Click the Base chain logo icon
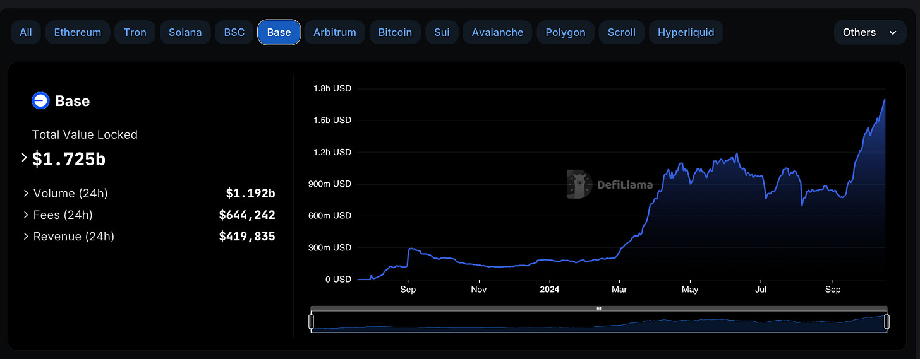This screenshot has height=359, width=920. click(40, 101)
